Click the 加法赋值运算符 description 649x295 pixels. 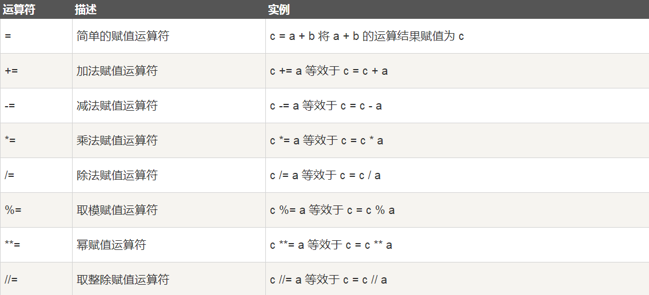[x=117, y=71]
